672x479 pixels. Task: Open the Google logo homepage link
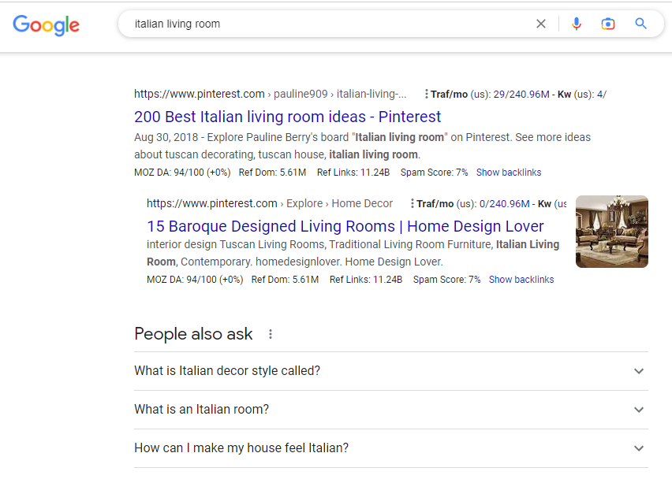(46, 25)
